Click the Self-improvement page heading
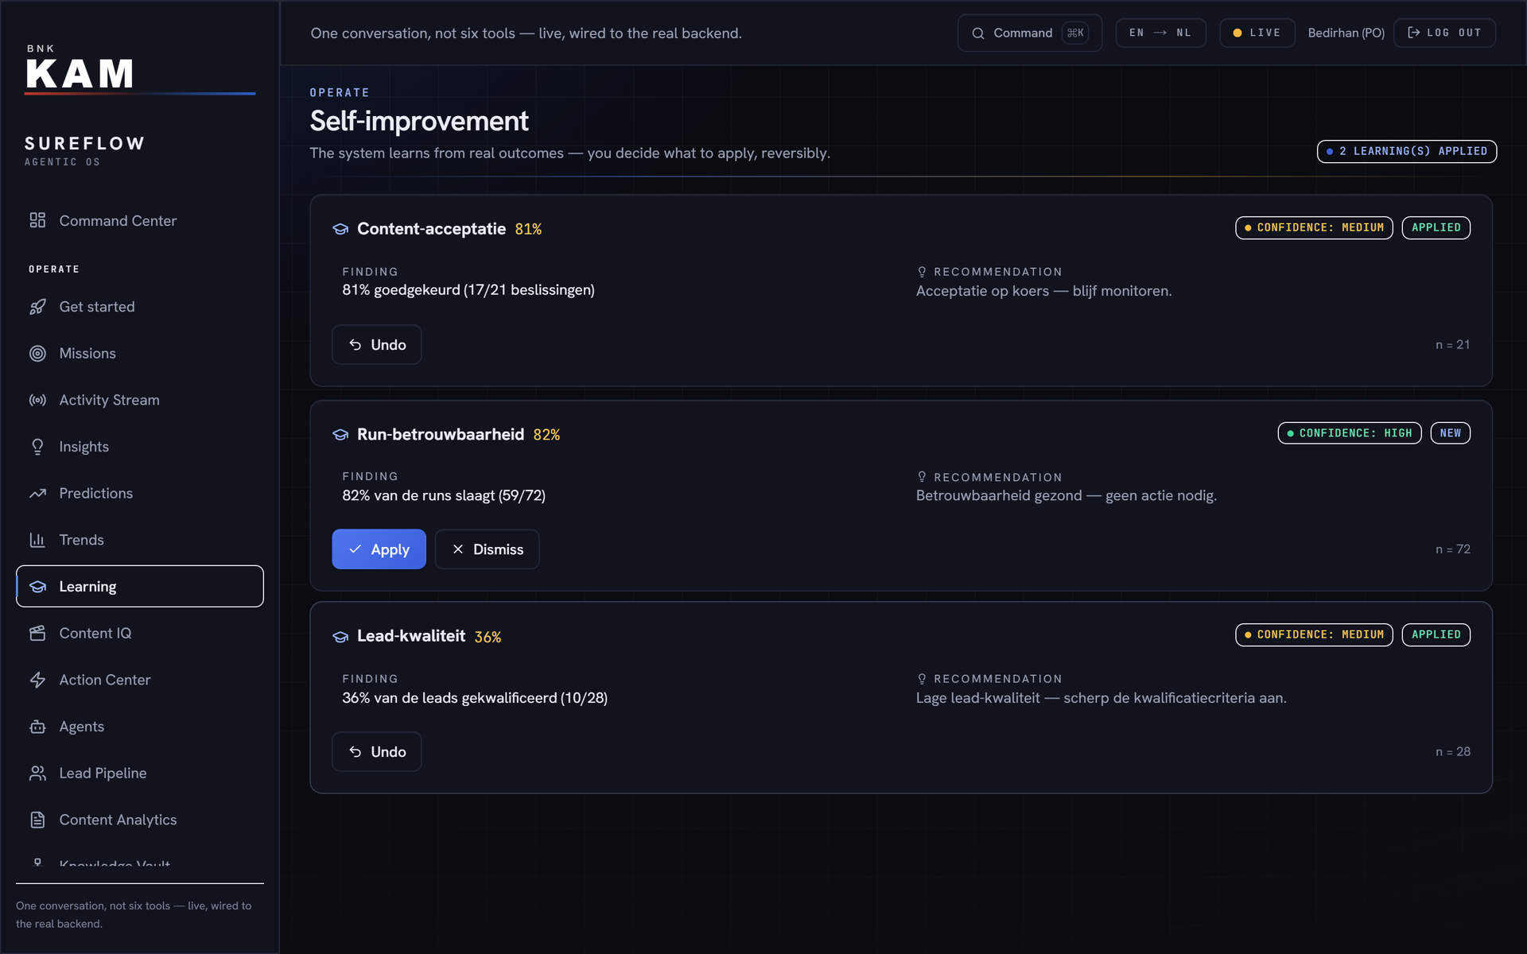Viewport: 1527px width, 954px height. coord(419,121)
